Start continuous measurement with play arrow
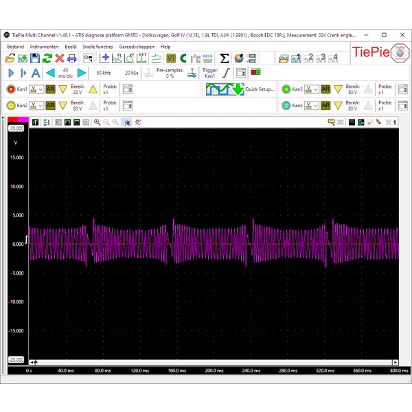This screenshot has height=412, width=412. tap(11, 73)
